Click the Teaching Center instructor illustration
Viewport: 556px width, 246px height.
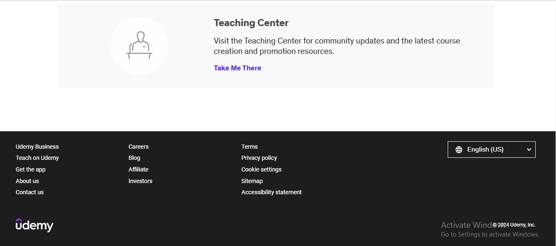coord(139,46)
